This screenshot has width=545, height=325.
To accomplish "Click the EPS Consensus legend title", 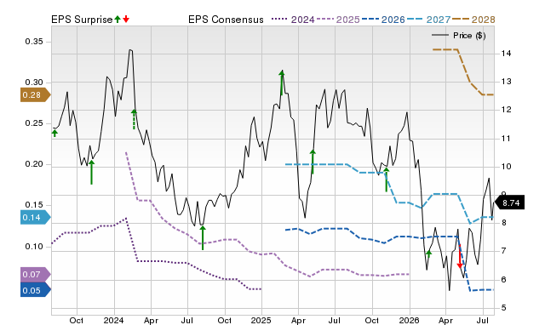I will point(226,20).
